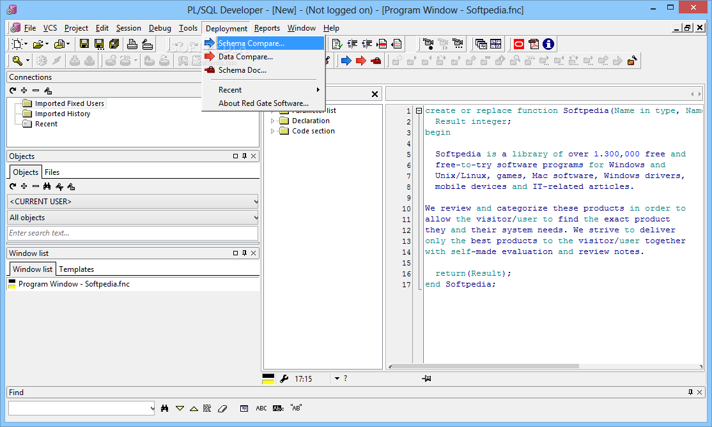Screen dimensions: 712x427
Task: Toggle the highlighted ABc whole-words option
Action: (279, 408)
